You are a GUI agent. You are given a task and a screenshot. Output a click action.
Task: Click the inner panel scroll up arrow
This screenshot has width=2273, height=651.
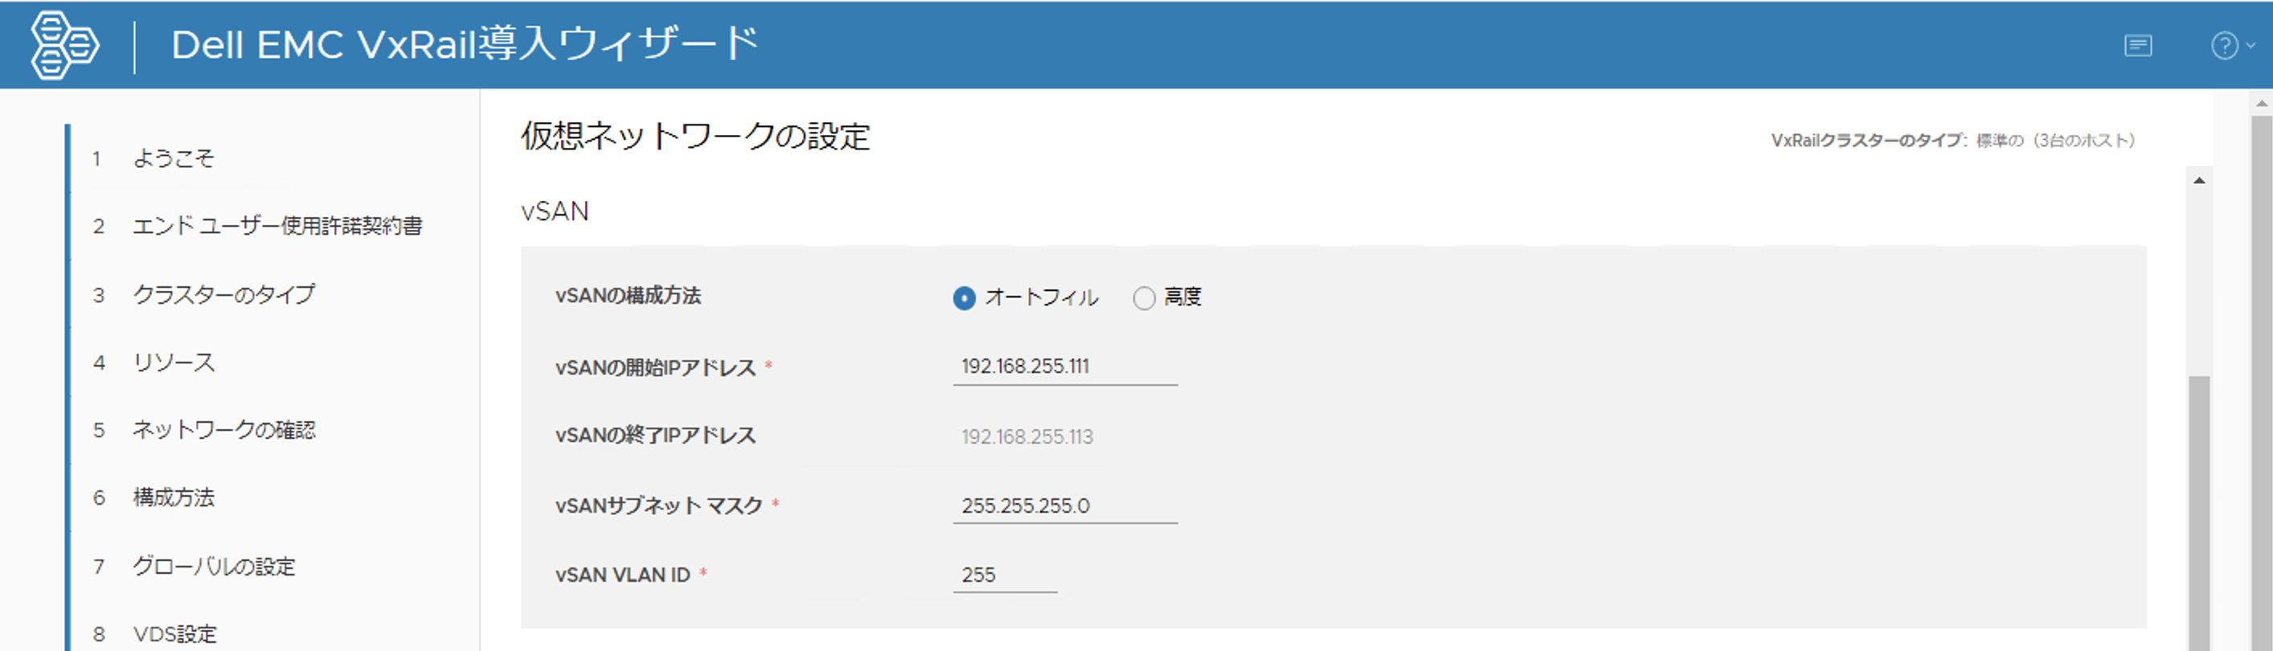(2199, 181)
